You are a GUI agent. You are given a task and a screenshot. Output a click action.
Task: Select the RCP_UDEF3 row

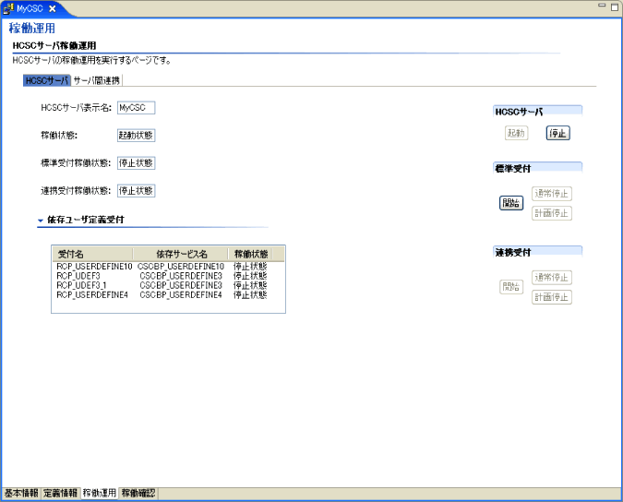[168, 276]
